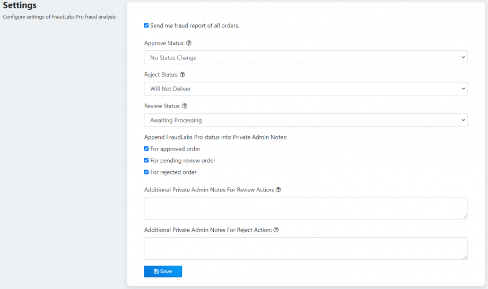This screenshot has height=289, width=488.
Task: Click the 'Reject Status:' label
Action: click(x=161, y=75)
